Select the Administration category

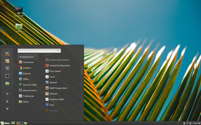[x=30, y=90]
